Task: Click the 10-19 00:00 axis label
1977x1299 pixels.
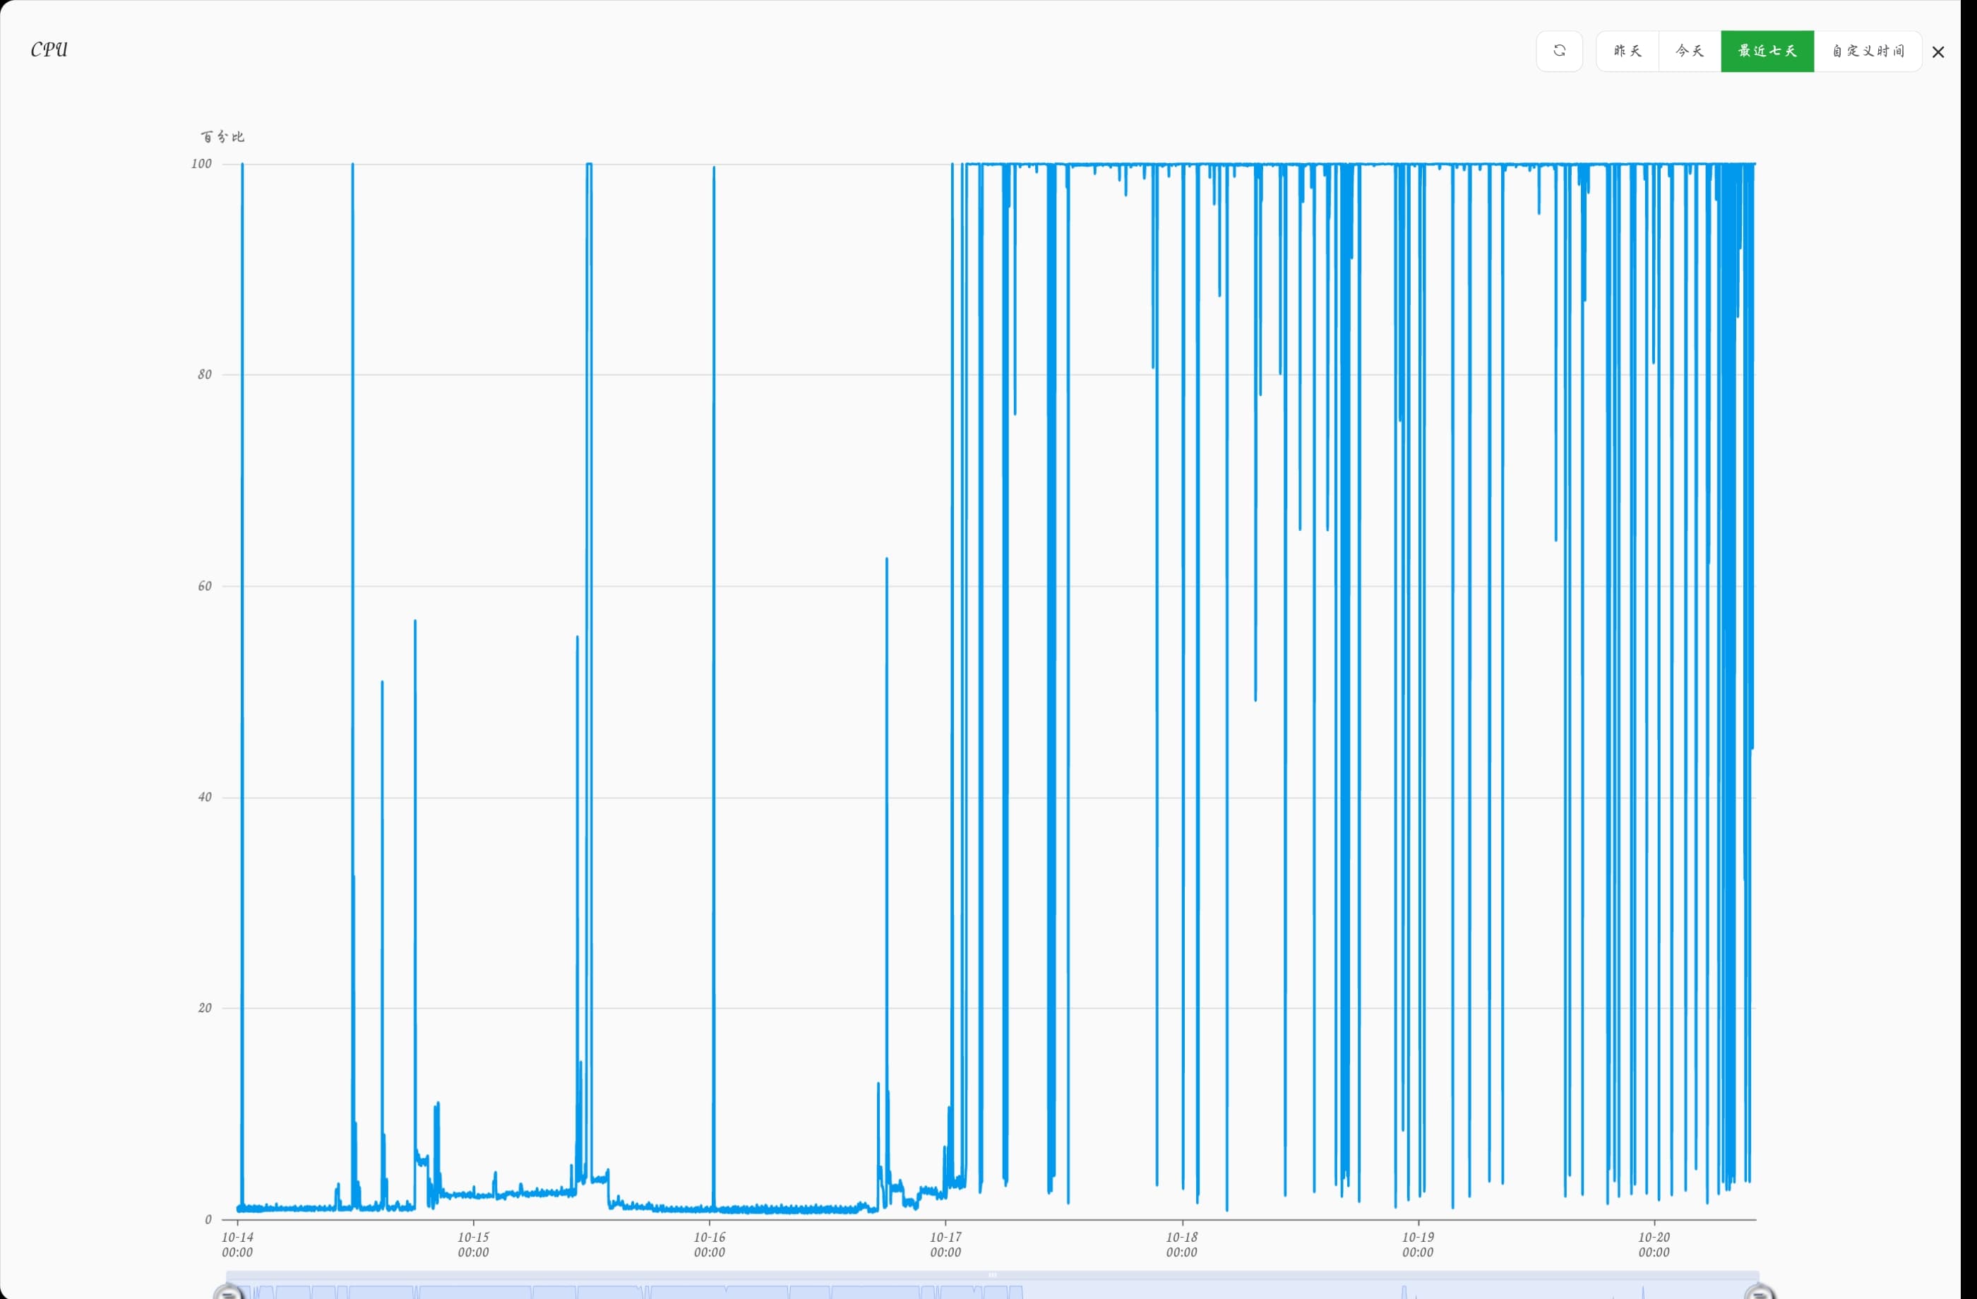Action: point(1417,1244)
